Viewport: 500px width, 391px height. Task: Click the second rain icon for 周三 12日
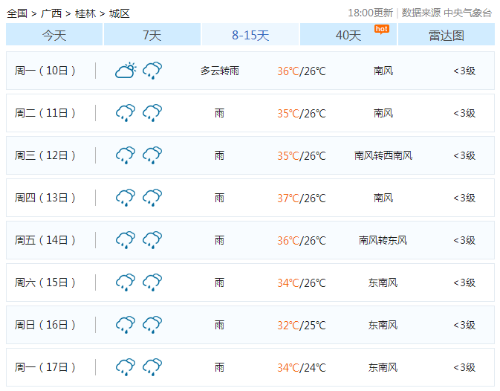152,155
